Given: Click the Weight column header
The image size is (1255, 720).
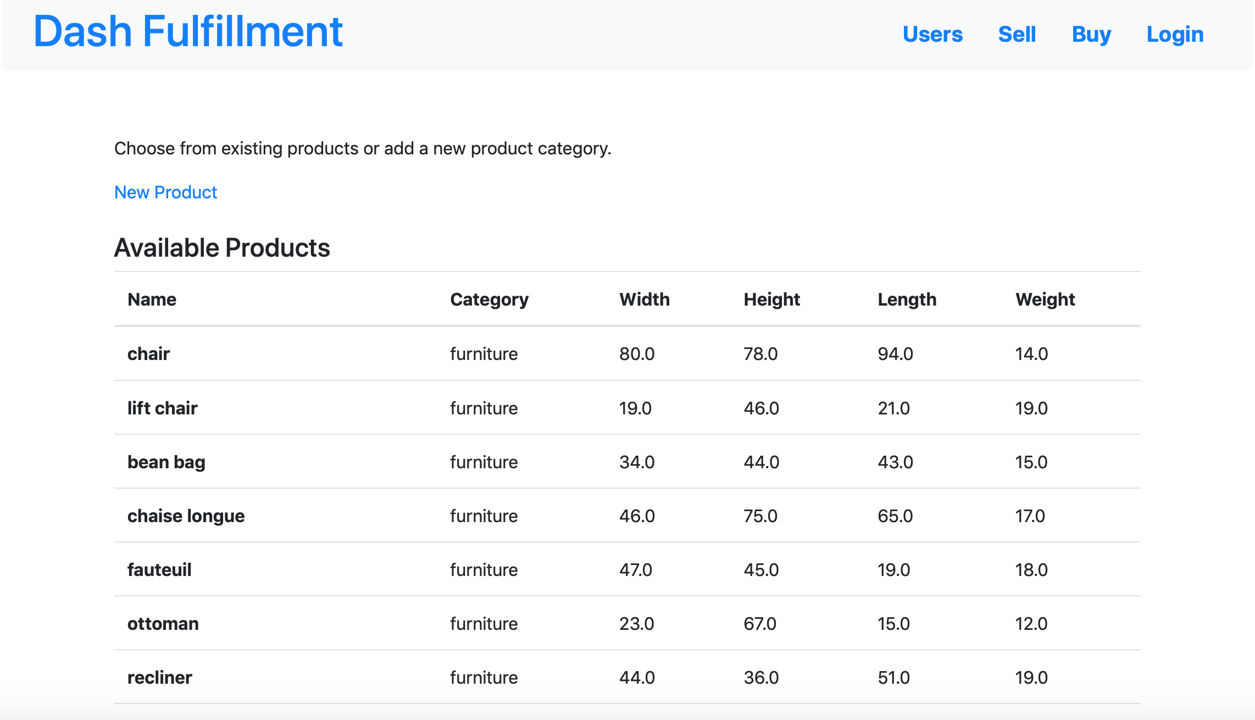Looking at the screenshot, I should point(1045,300).
